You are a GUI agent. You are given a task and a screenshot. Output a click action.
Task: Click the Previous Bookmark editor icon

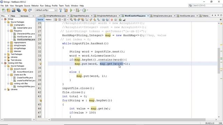(91, 20)
